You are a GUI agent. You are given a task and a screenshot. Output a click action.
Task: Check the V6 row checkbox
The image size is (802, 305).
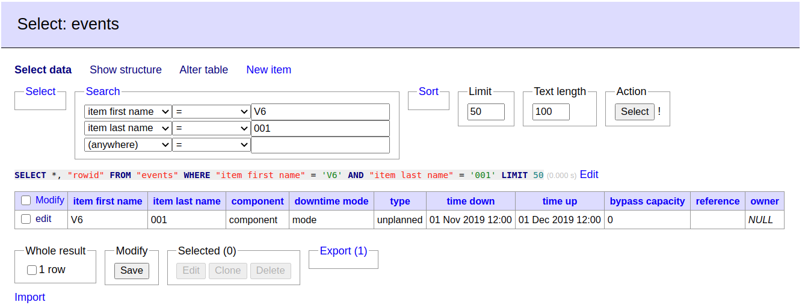click(26, 220)
